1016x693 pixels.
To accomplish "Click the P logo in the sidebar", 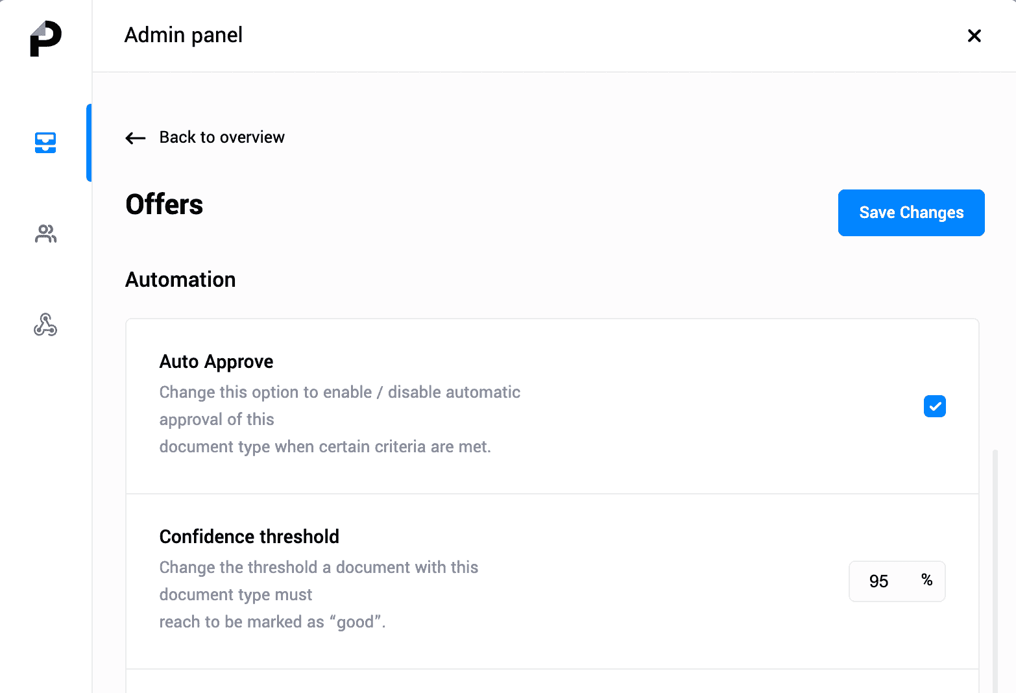I will point(45,38).
